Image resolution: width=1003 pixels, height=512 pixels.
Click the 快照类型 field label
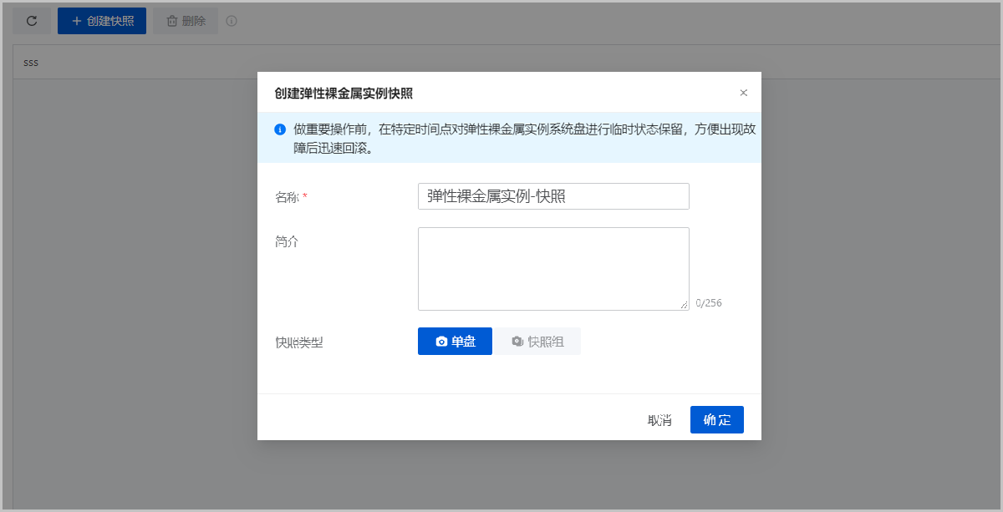(298, 342)
